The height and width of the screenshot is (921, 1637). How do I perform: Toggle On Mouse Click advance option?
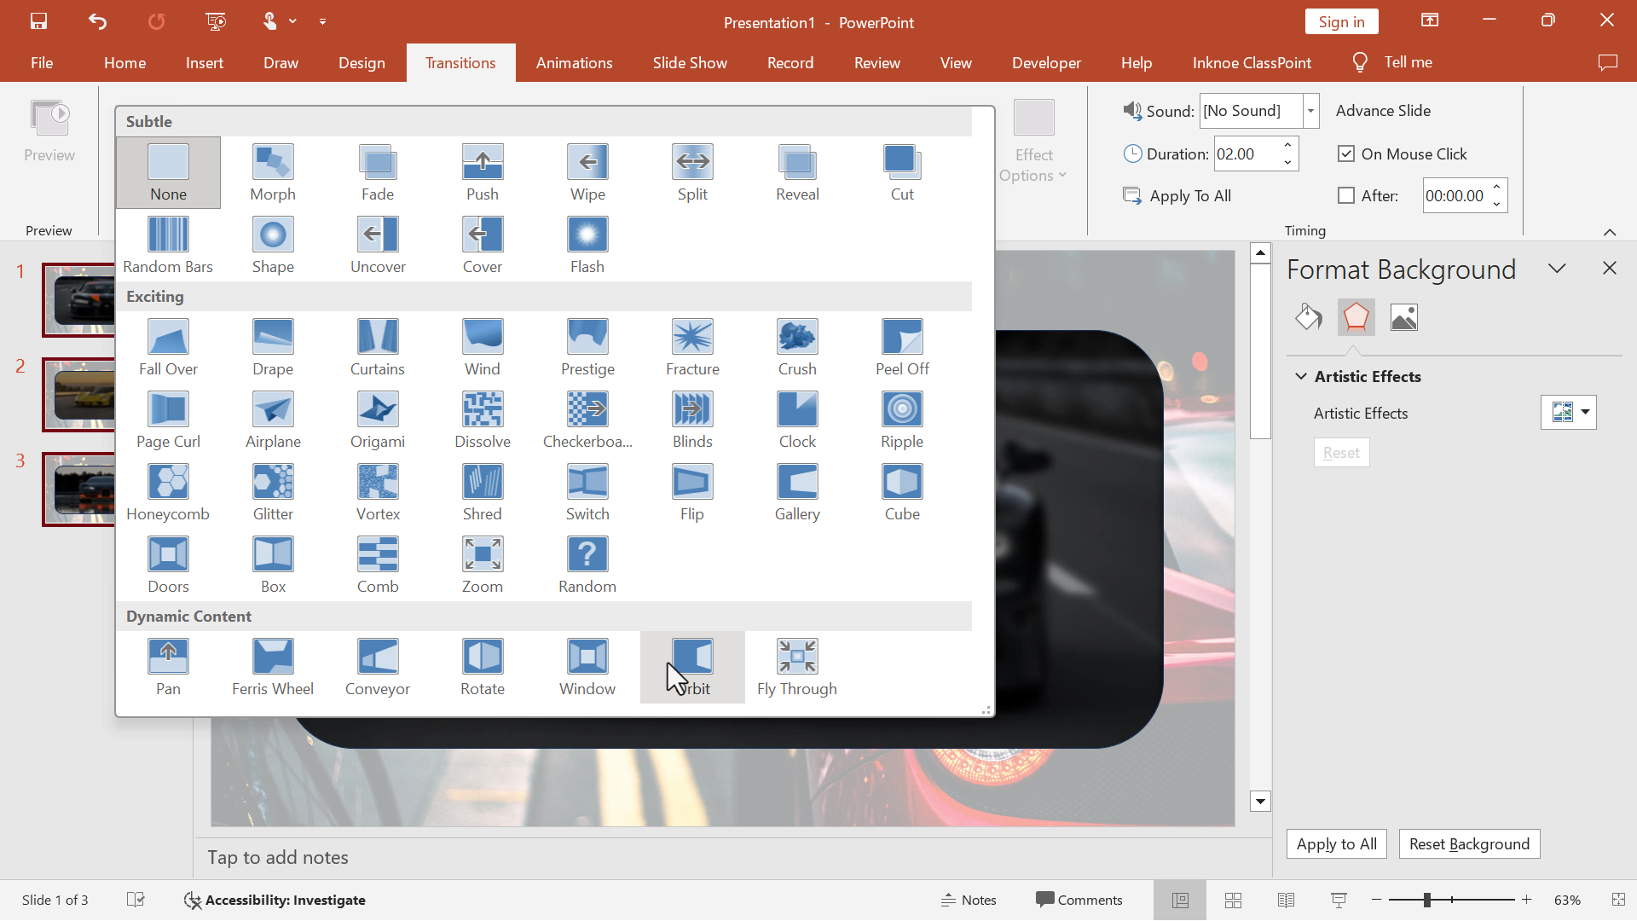pos(1345,153)
